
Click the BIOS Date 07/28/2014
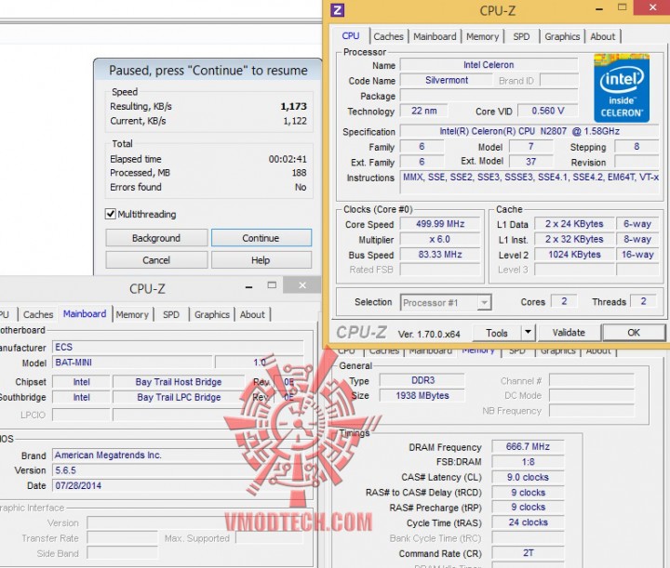tap(178, 485)
